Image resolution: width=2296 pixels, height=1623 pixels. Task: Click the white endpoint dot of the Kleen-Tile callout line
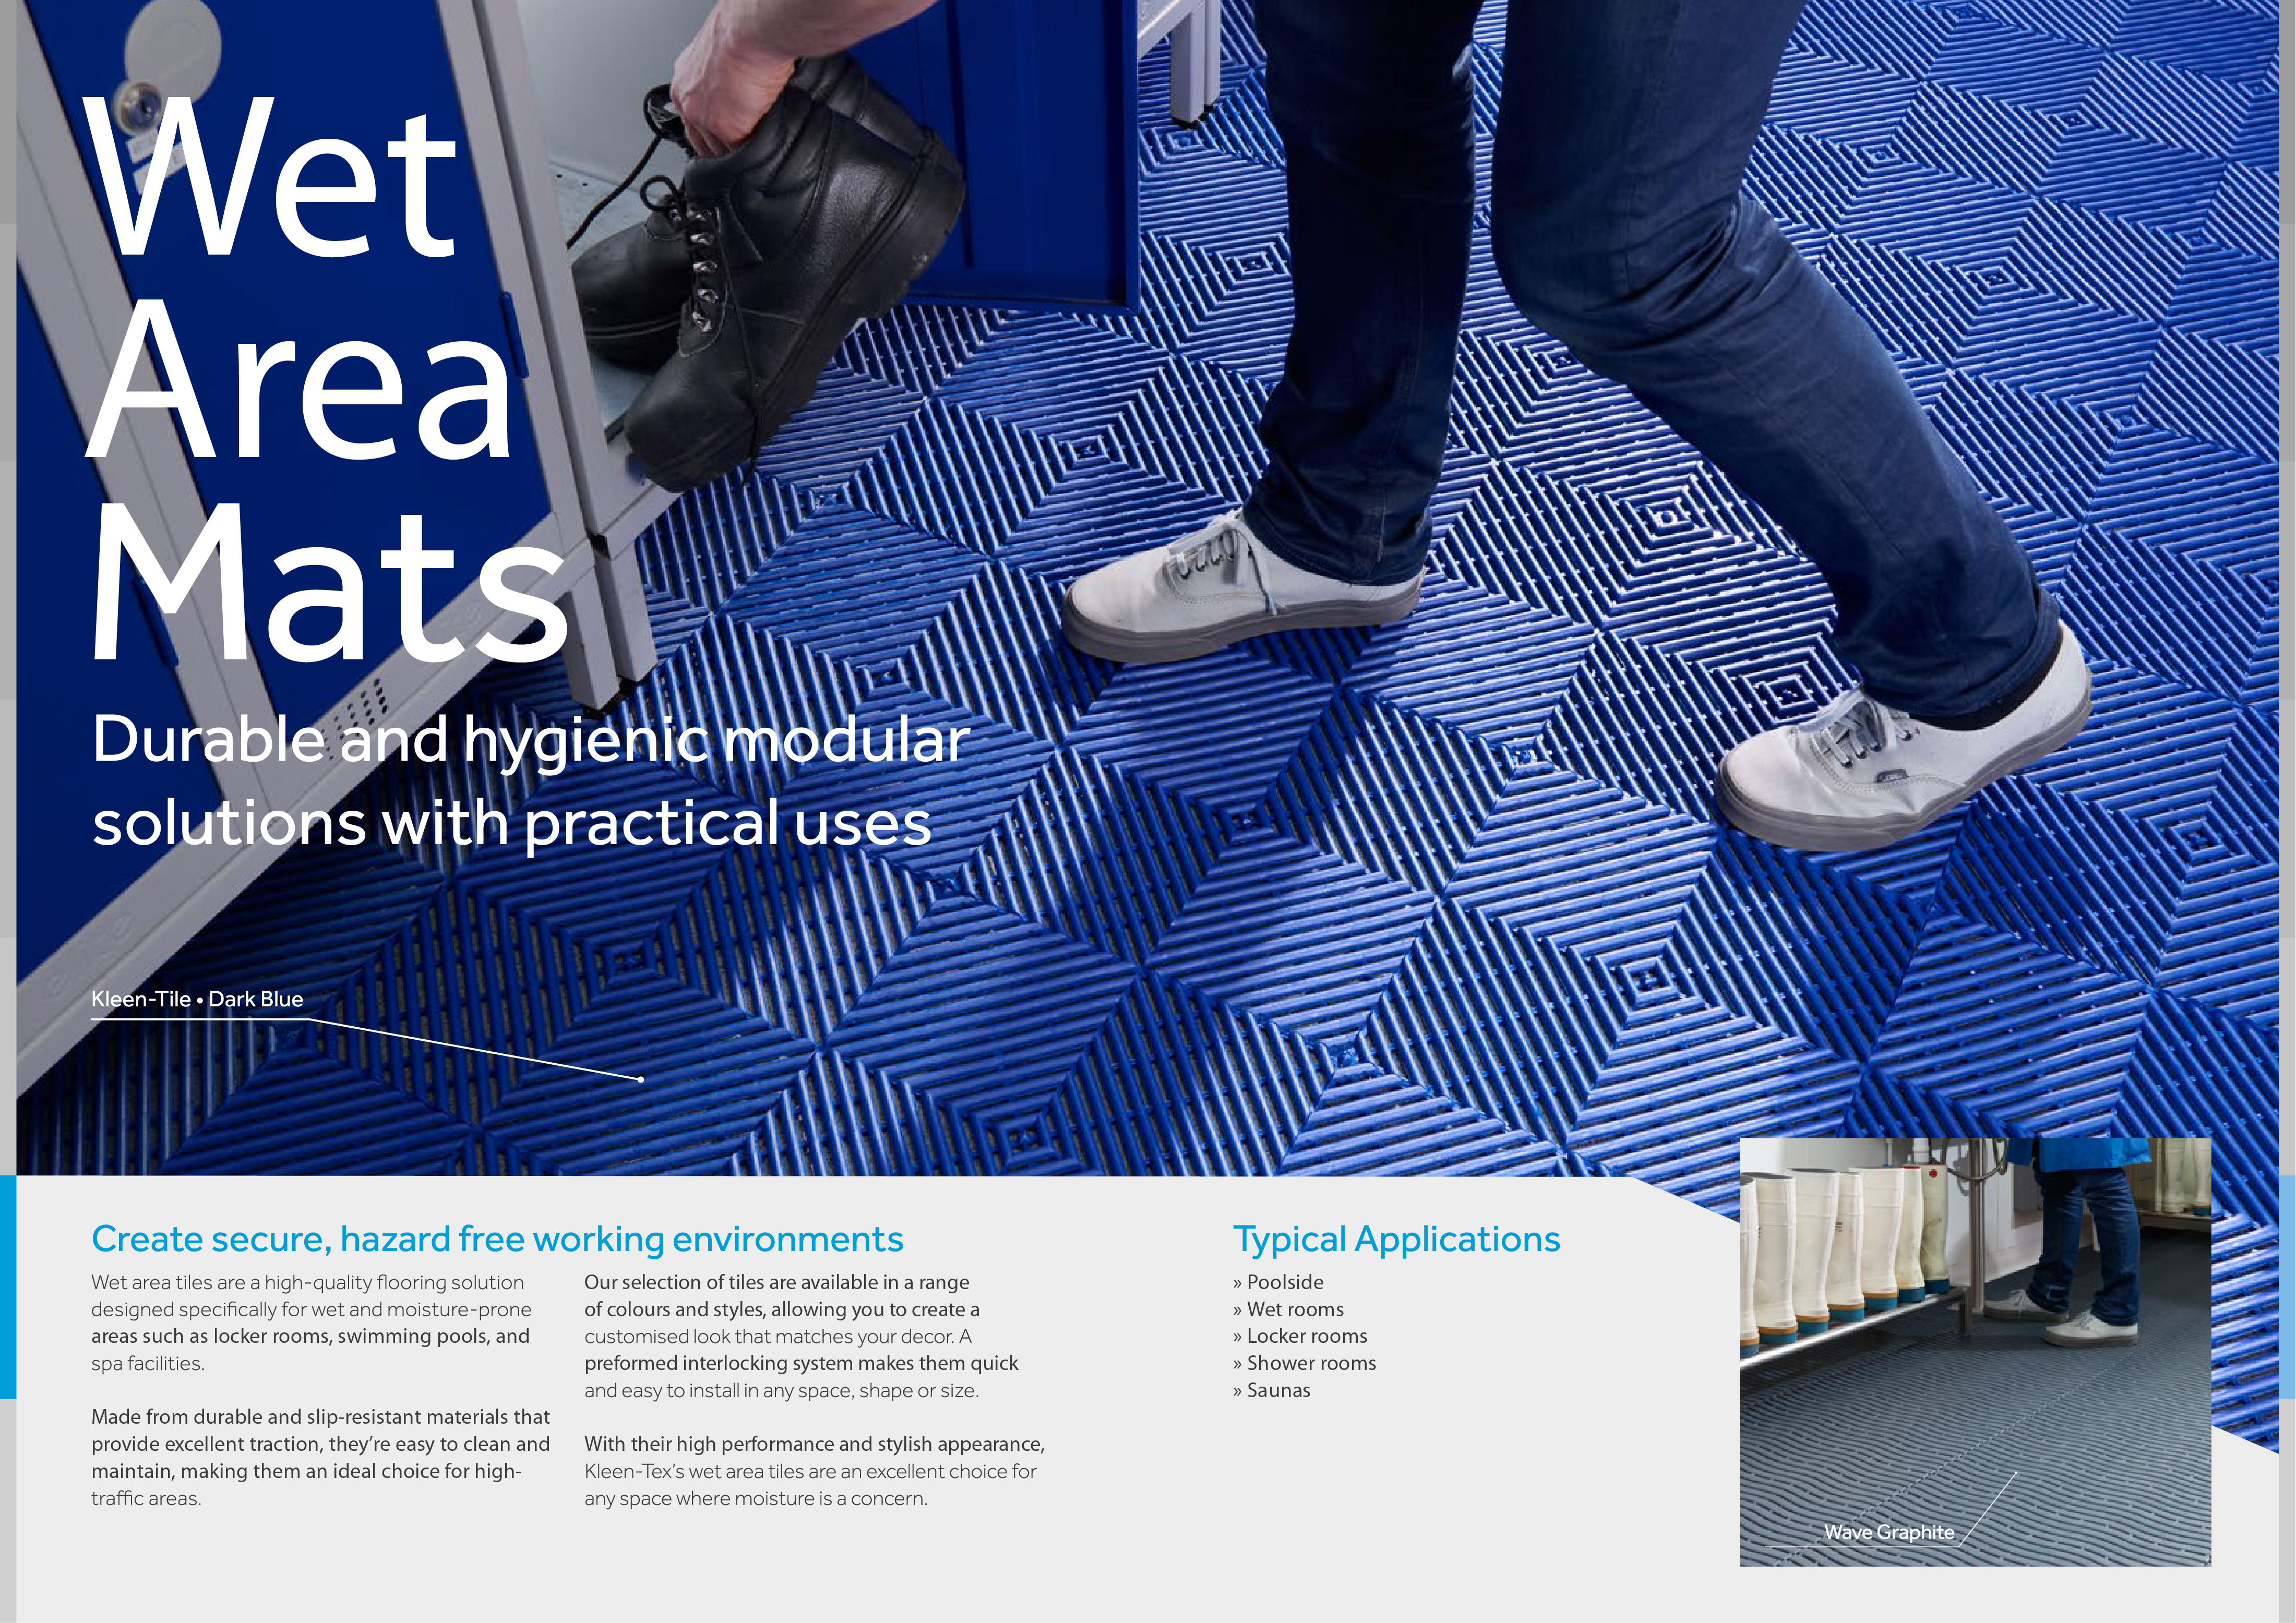tap(640, 1079)
